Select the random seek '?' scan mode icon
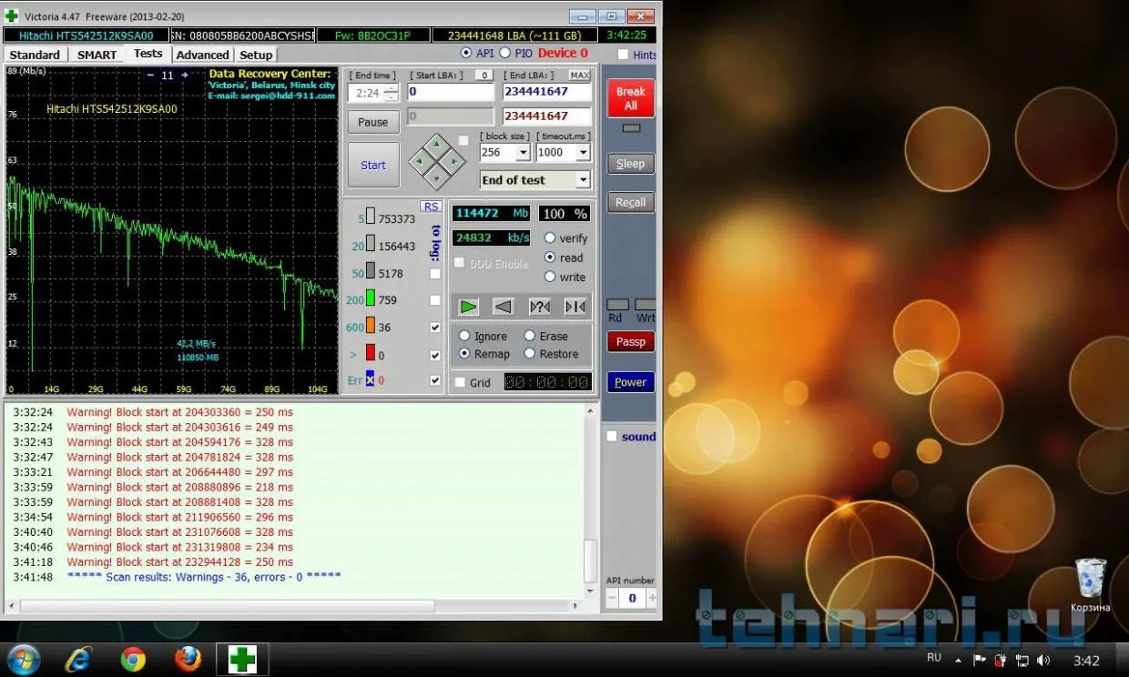This screenshot has width=1129, height=677. coord(540,307)
